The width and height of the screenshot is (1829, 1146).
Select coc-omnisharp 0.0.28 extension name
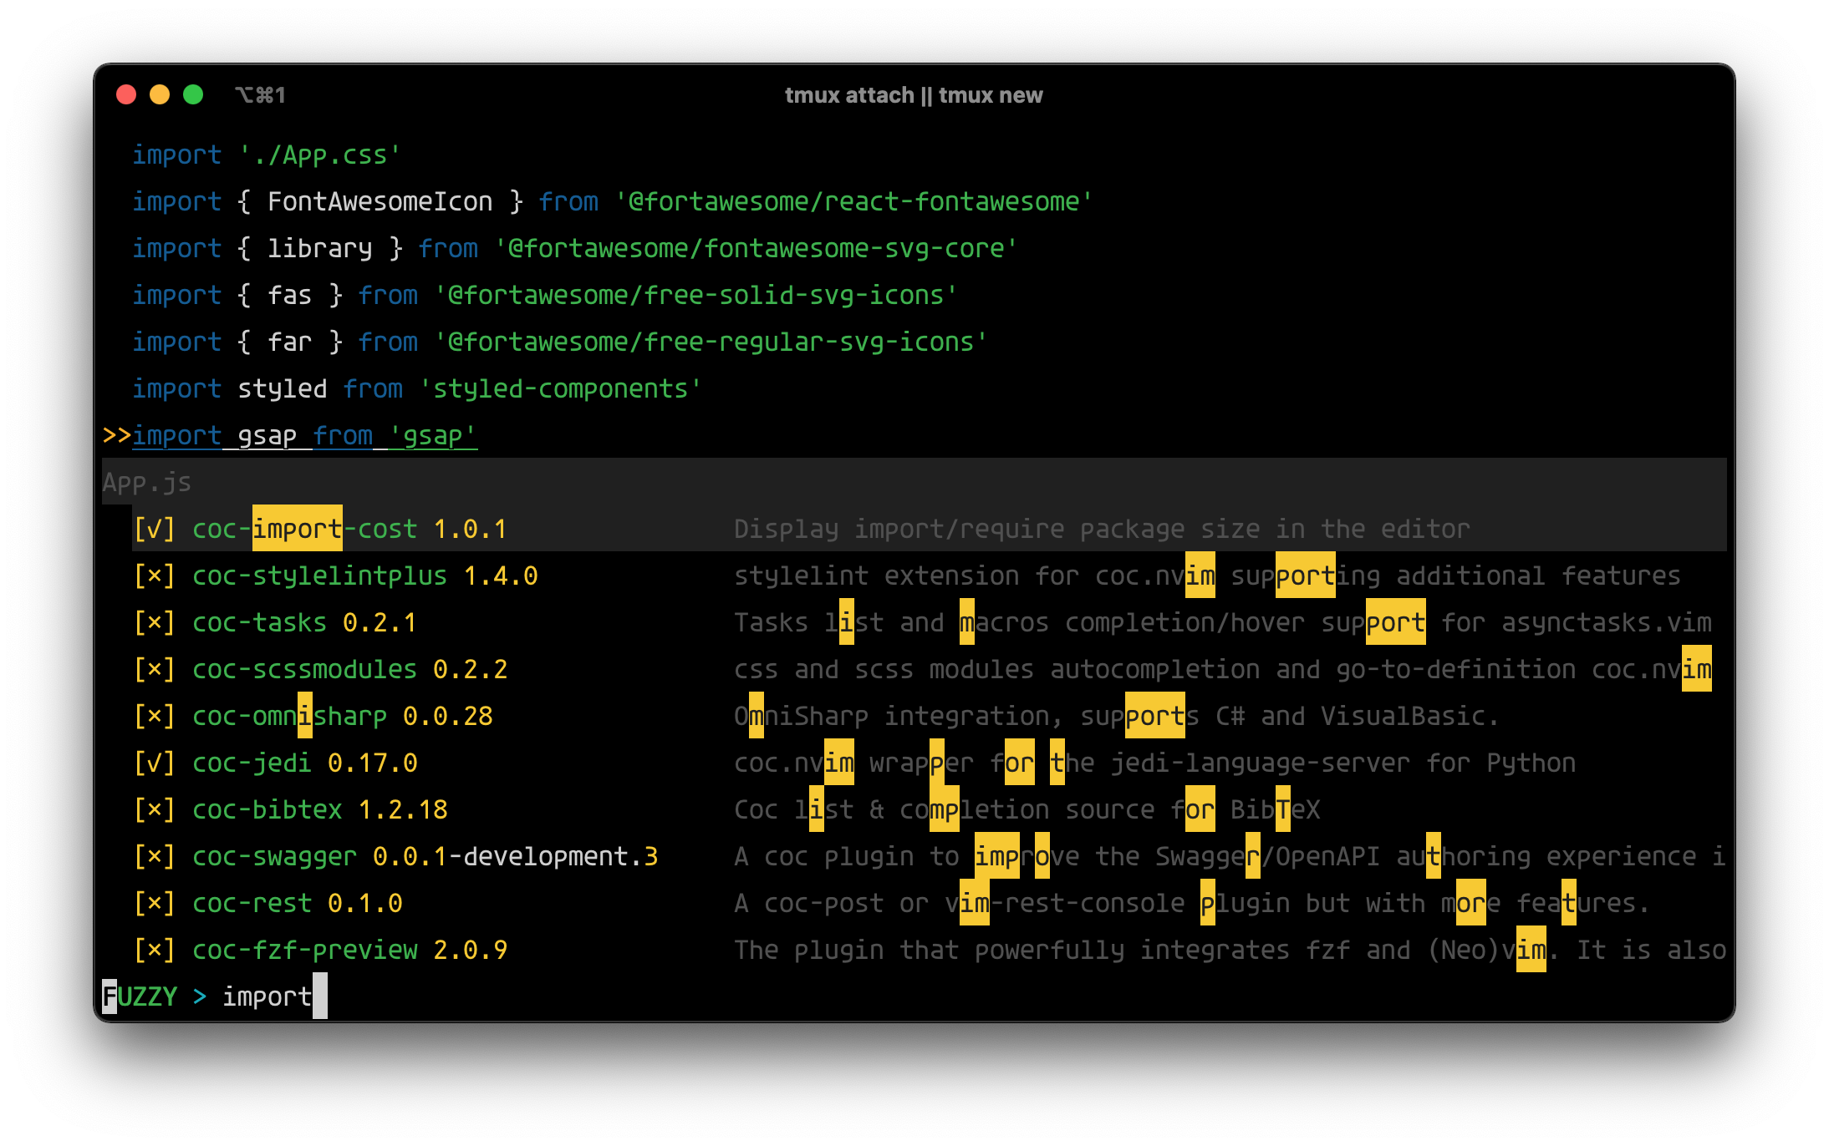coord(342,716)
